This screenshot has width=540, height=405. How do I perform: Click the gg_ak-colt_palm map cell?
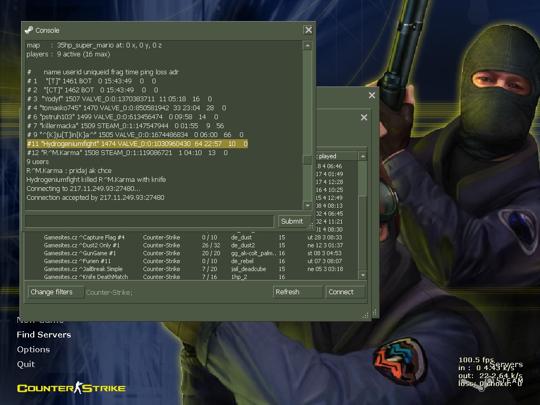pyautogui.click(x=254, y=253)
